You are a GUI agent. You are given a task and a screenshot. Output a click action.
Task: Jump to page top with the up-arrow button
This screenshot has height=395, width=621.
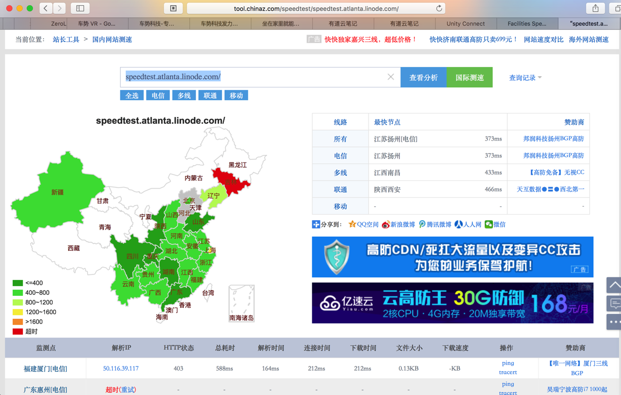614,285
